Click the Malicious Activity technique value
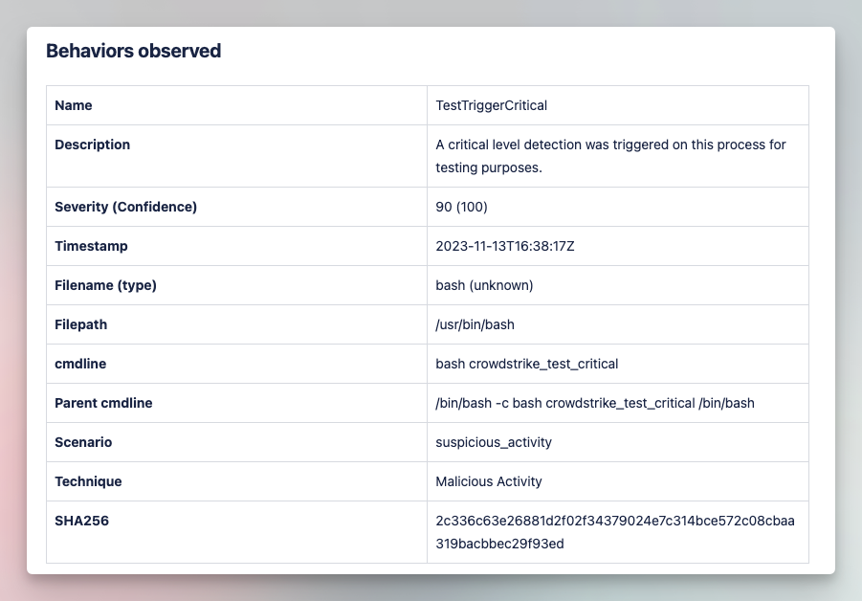This screenshot has height=601, width=862. point(489,481)
